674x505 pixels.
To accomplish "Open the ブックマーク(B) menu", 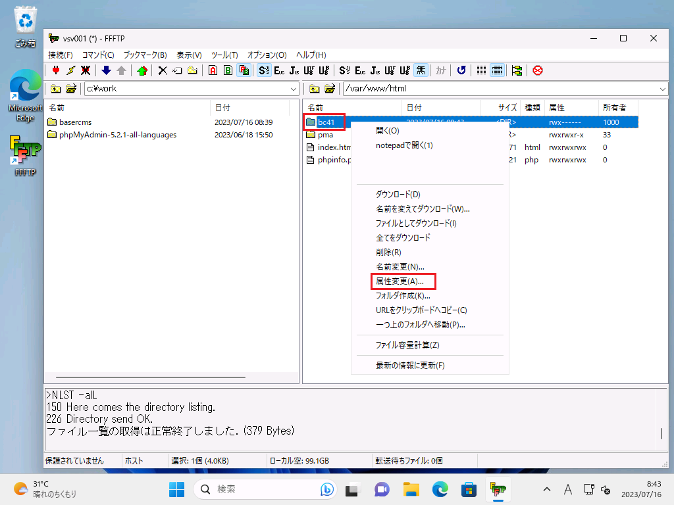I will pyautogui.click(x=145, y=55).
